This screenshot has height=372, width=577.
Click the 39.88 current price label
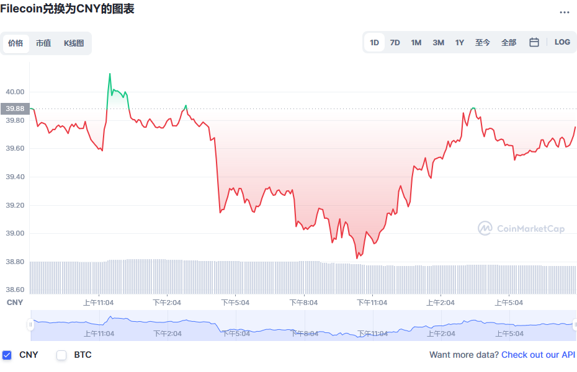(15, 108)
